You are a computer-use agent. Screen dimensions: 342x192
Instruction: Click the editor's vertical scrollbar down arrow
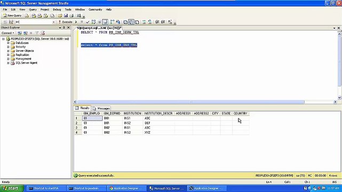340,98
